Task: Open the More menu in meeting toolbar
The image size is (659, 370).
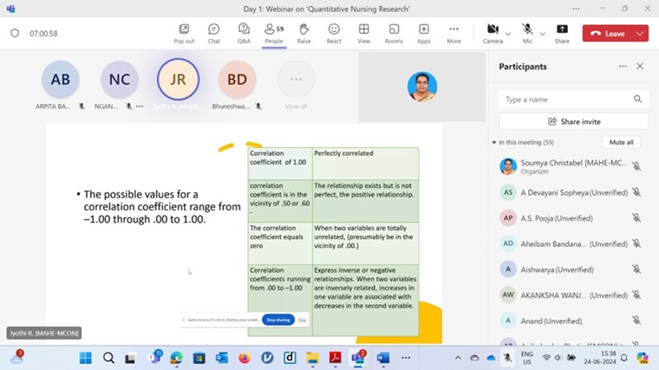Action: (453, 33)
